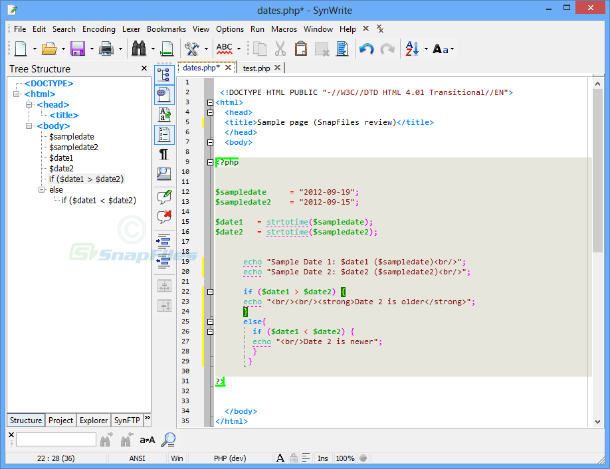Open the dropdown arrow next to Open folder

pyautogui.click(x=64, y=48)
